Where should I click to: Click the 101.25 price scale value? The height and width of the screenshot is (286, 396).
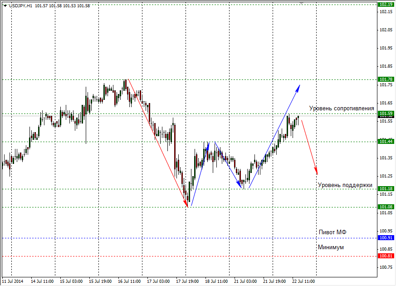point(386,176)
